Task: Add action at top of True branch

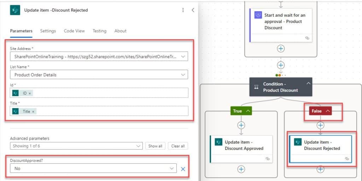Action: (x=241, y=125)
